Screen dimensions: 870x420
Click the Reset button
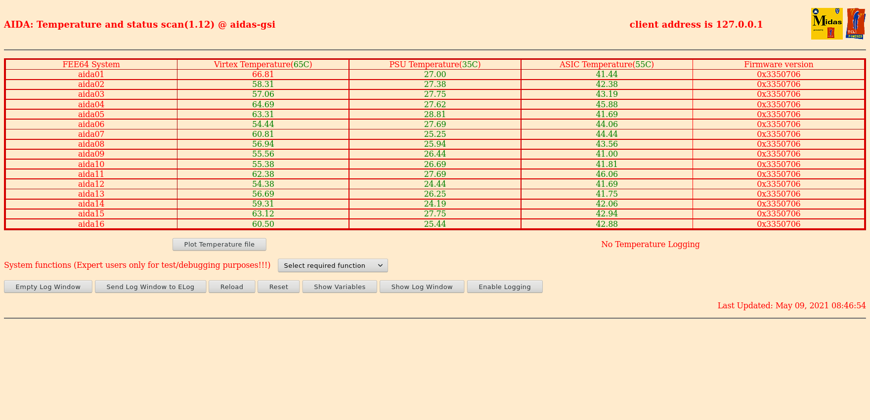click(279, 287)
